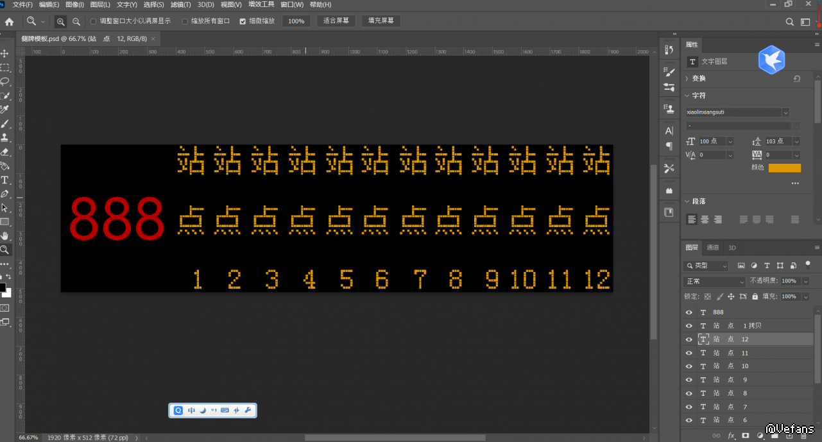822x442 pixels.
Task: Enable the 缩放所有窗口 checkbox
Action: (185, 21)
